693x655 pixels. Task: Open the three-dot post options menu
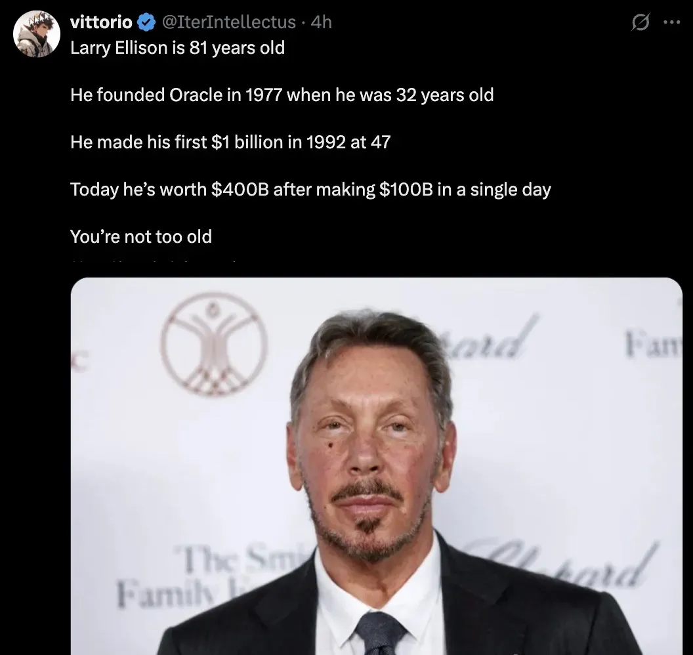pos(673,22)
